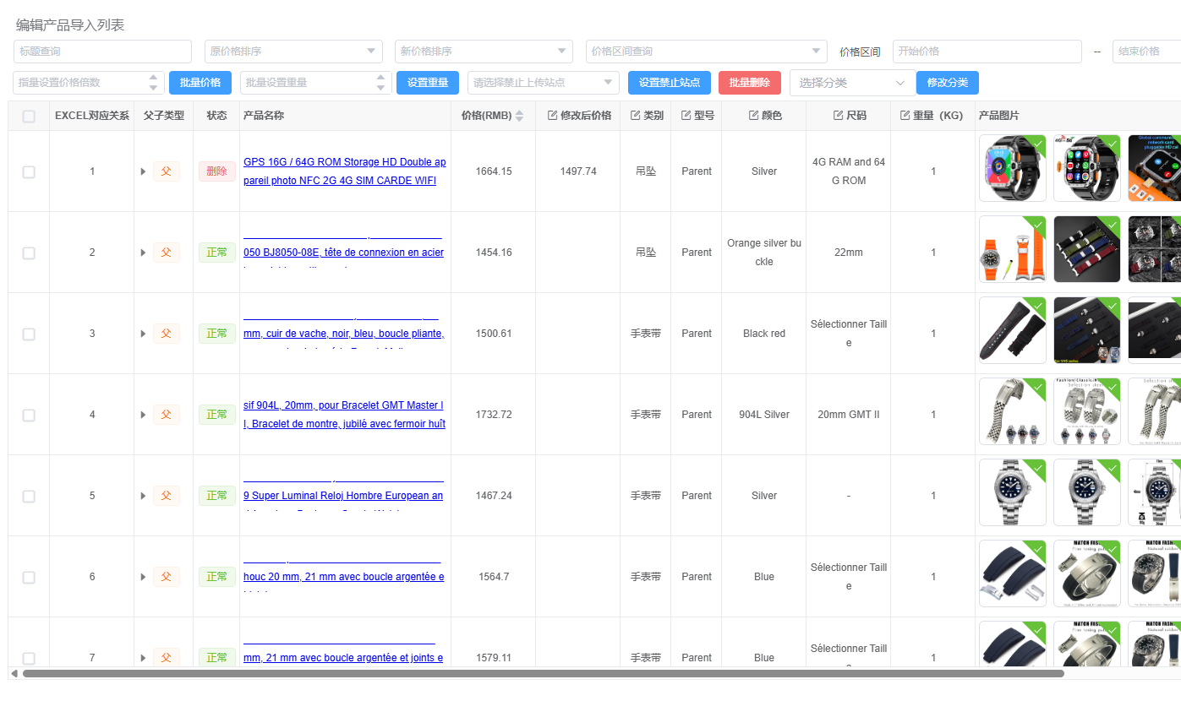Open the 请选择禁止上传站点 dropdown
Image resolution: width=1181 pixels, height=701 pixels.
[543, 83]
